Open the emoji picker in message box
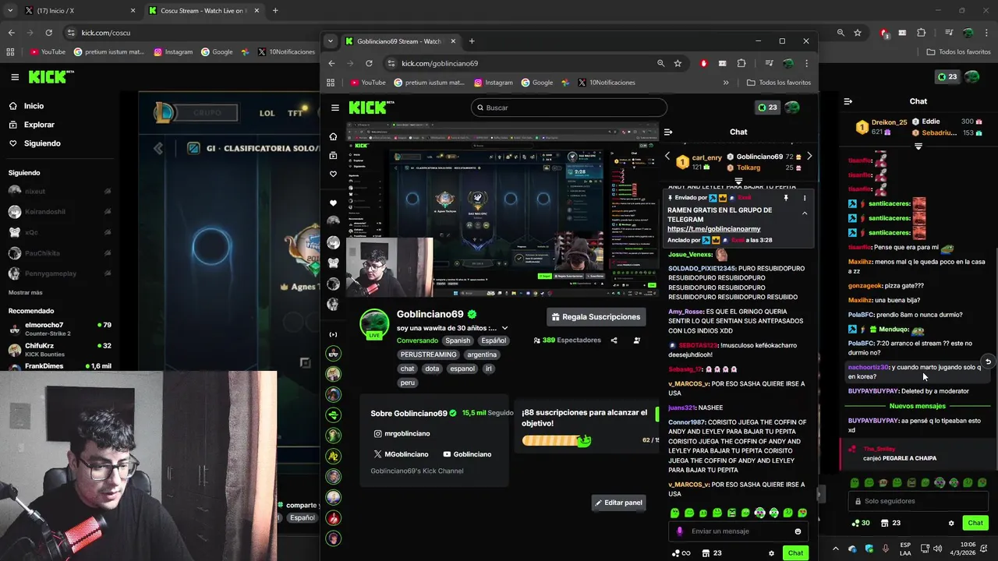The width and height of the screenshot is (998, 561). (798, 531)
